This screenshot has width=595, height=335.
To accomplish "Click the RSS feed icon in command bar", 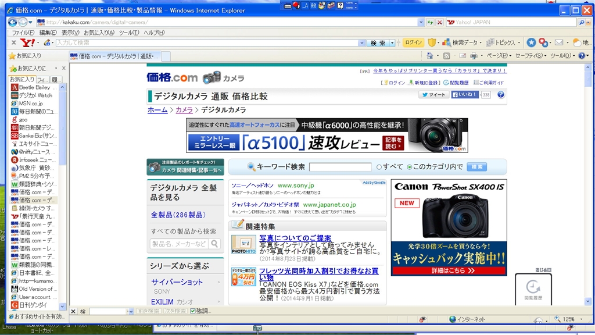I will (447, 56).
